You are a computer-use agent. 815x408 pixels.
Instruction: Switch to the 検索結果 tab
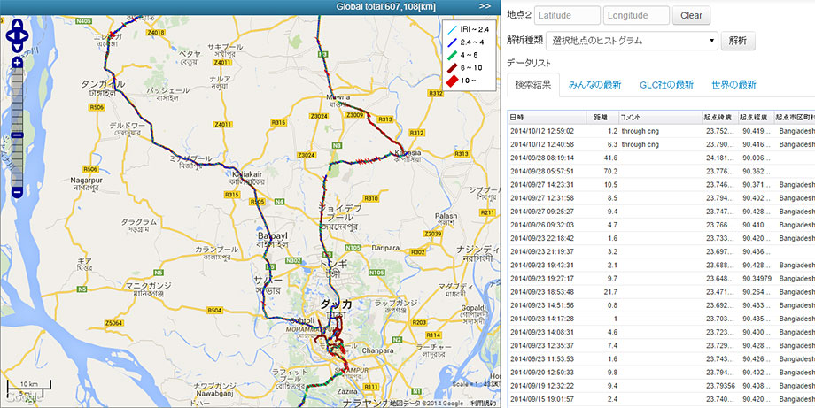[x=533, y=85]
